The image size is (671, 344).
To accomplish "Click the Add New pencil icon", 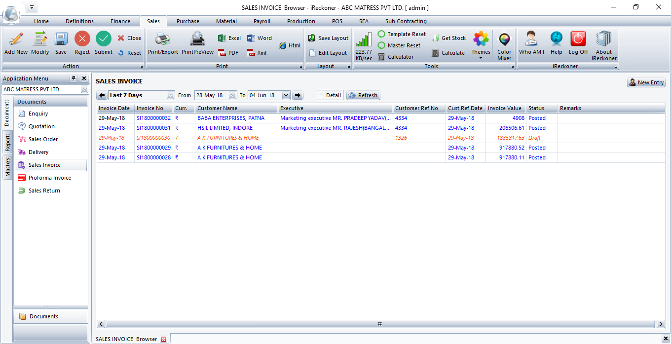I will [x=16, y=39].
